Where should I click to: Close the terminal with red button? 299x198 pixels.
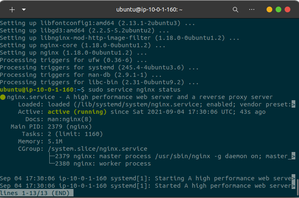pos(287,9)
